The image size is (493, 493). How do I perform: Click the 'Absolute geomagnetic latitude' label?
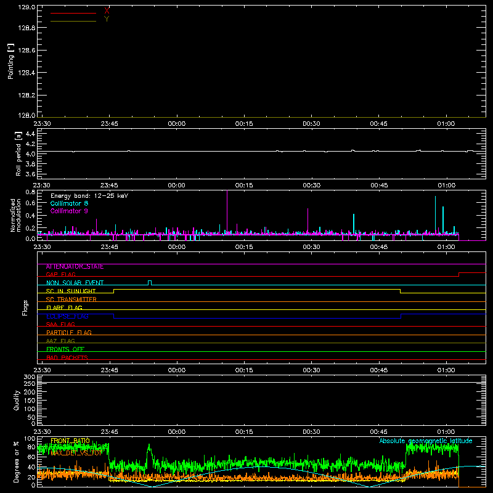(x=426, y=441)
